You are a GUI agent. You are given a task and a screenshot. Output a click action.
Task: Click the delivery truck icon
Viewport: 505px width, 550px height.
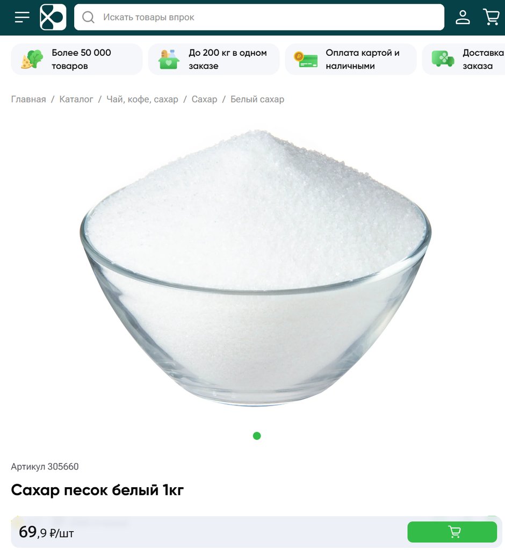tap(443, 59)
